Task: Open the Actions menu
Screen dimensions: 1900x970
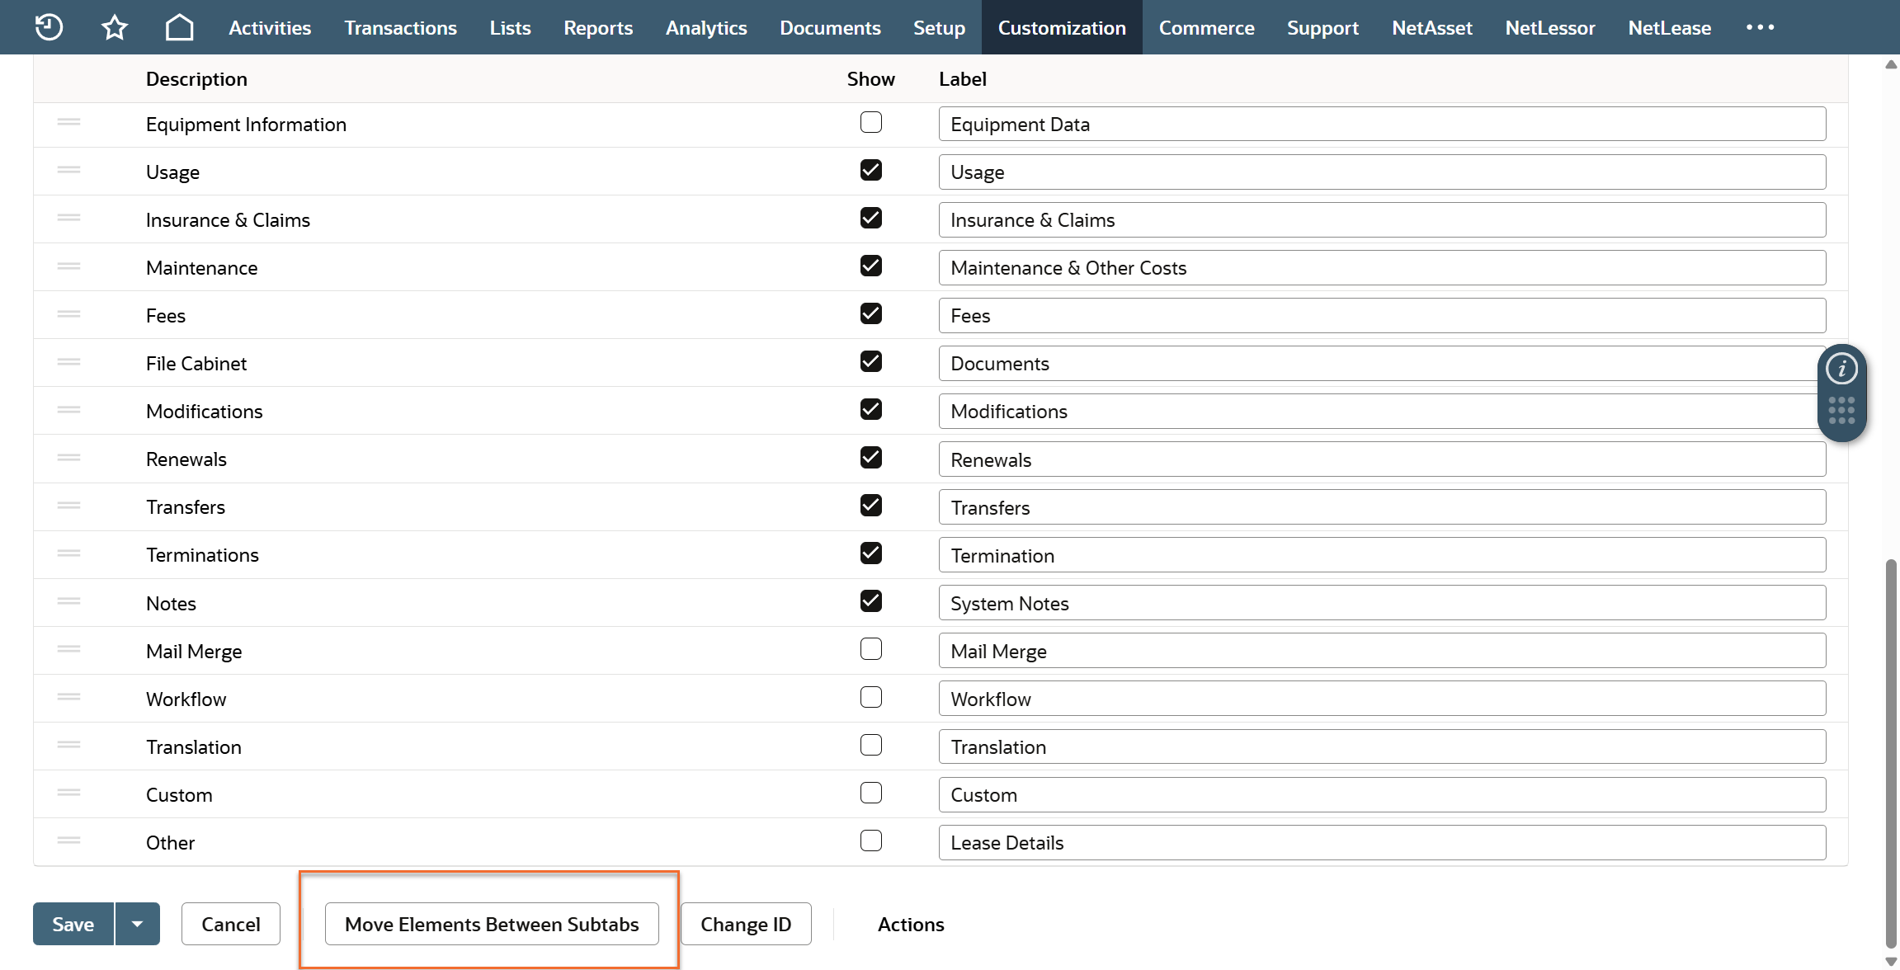Action: pos(910,925)
